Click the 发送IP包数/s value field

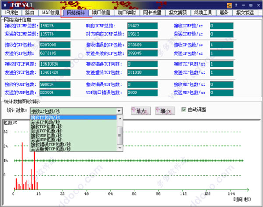click(x=221, y=53)
